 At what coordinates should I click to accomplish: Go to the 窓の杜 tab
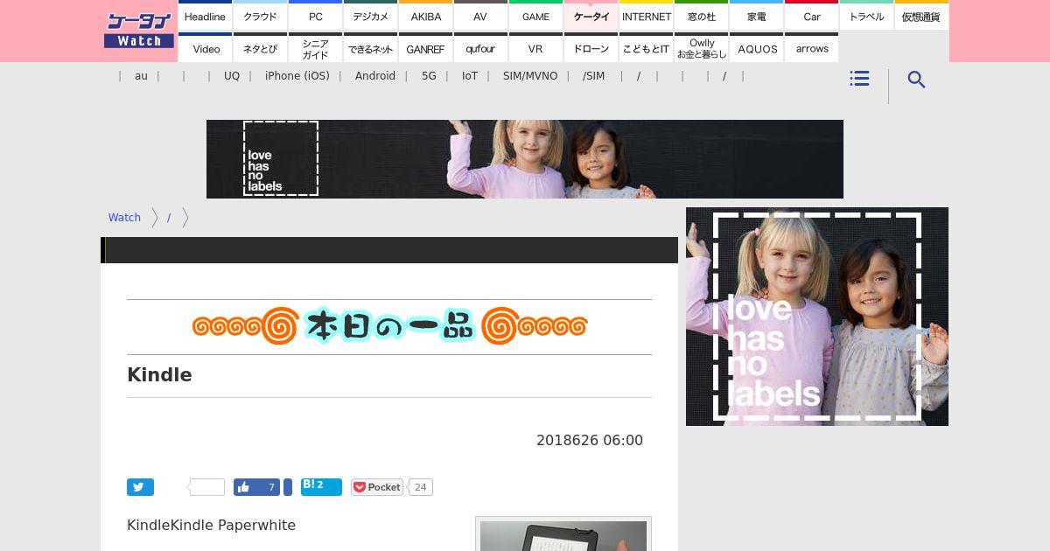click(701, 15)
